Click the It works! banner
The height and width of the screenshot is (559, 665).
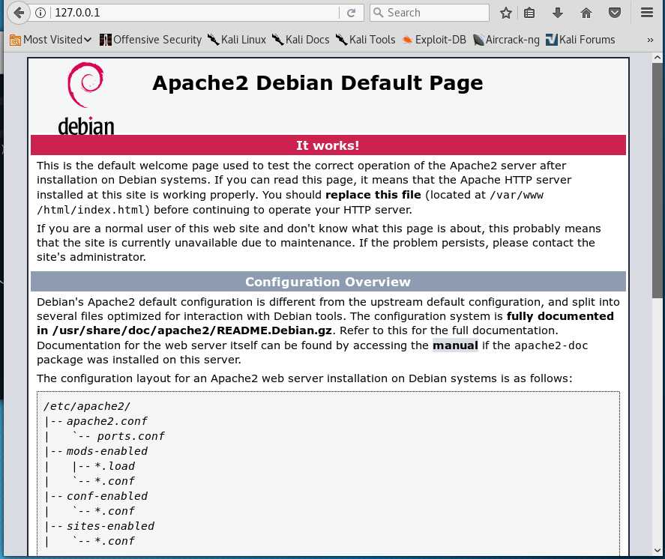328,145
